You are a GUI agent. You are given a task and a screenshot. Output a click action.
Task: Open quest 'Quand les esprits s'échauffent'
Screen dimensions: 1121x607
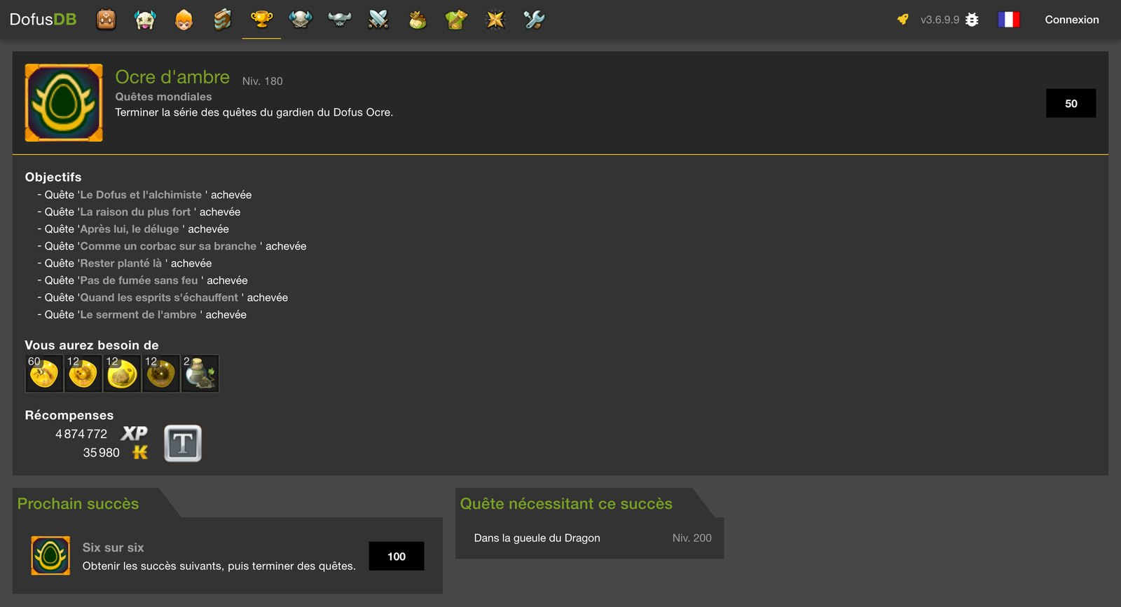tap(159, 298)
